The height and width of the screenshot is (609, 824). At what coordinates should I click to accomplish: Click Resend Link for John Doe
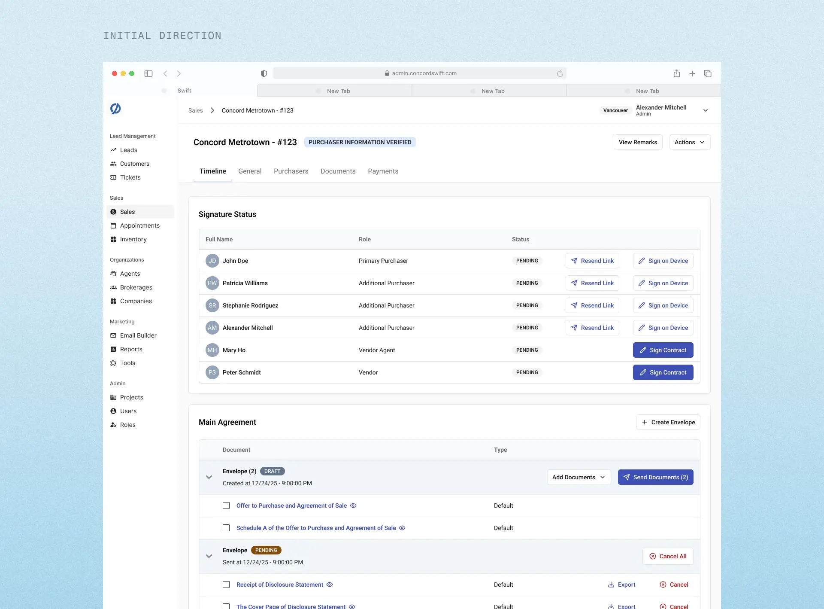tap(592, 261)
